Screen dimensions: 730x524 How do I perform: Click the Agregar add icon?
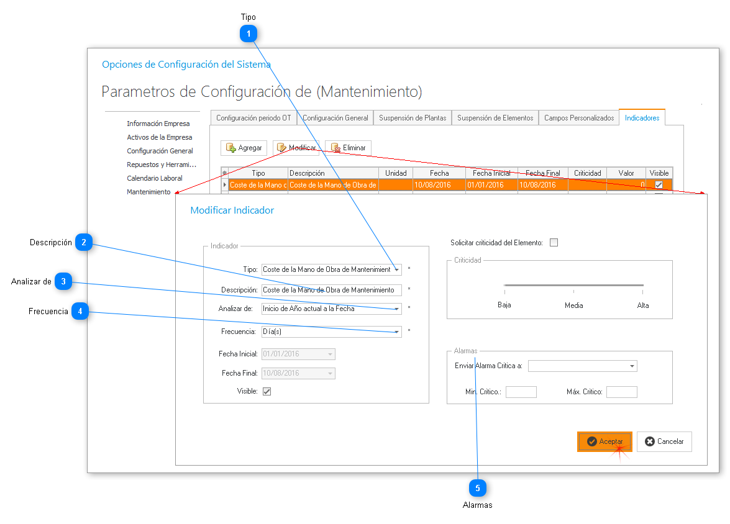click(x=231, y=148)
